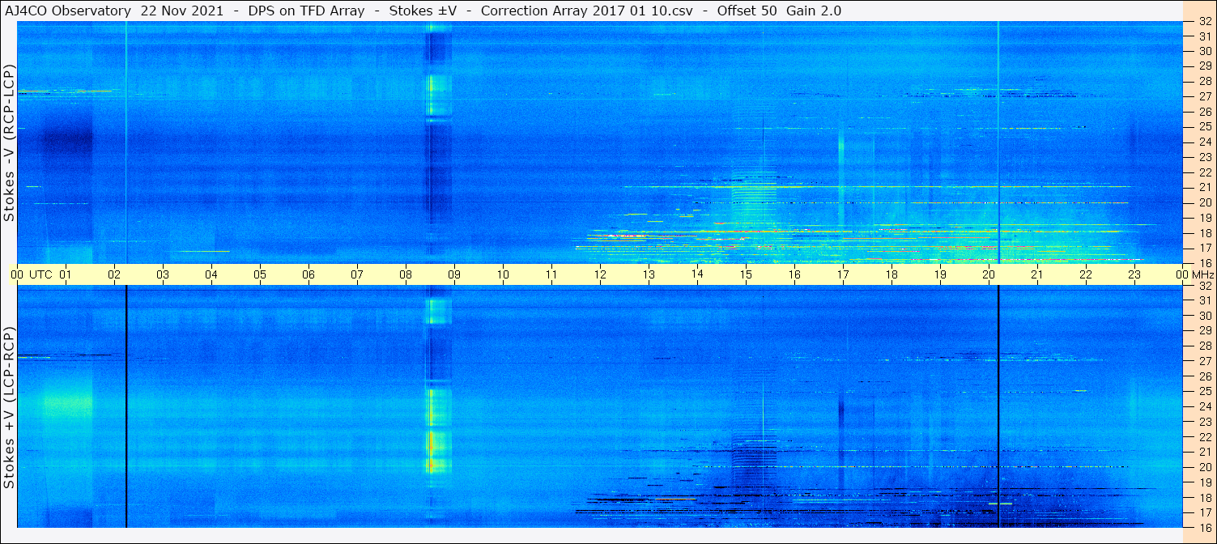Select the 03 hour time marker
The height and width of the screenshot is (544, 1217).
point(163,274)
